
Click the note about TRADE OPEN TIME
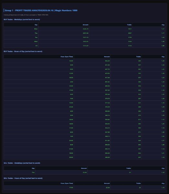[26, 15]
